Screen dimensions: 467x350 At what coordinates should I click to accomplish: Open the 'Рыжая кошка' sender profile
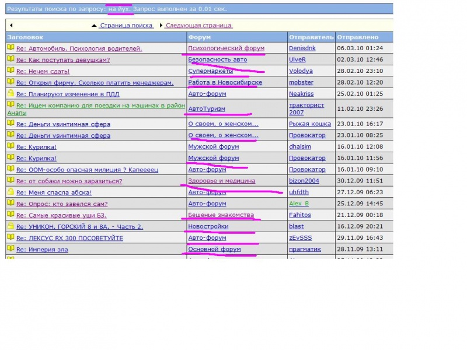(309, 124)
